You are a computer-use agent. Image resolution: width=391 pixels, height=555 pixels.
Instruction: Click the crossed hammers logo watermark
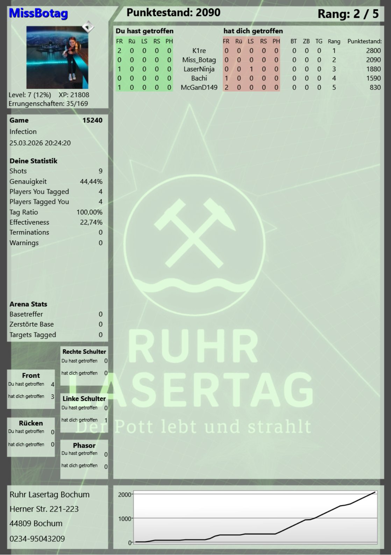click(193, 232)
